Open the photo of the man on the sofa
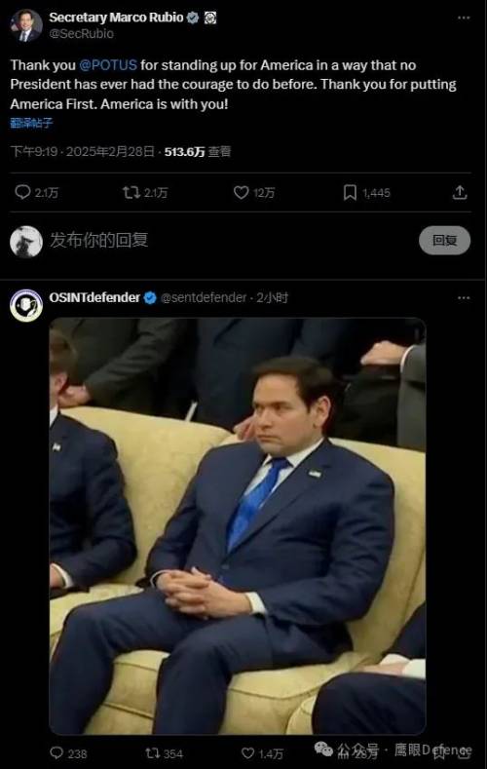 coord(237,525)
